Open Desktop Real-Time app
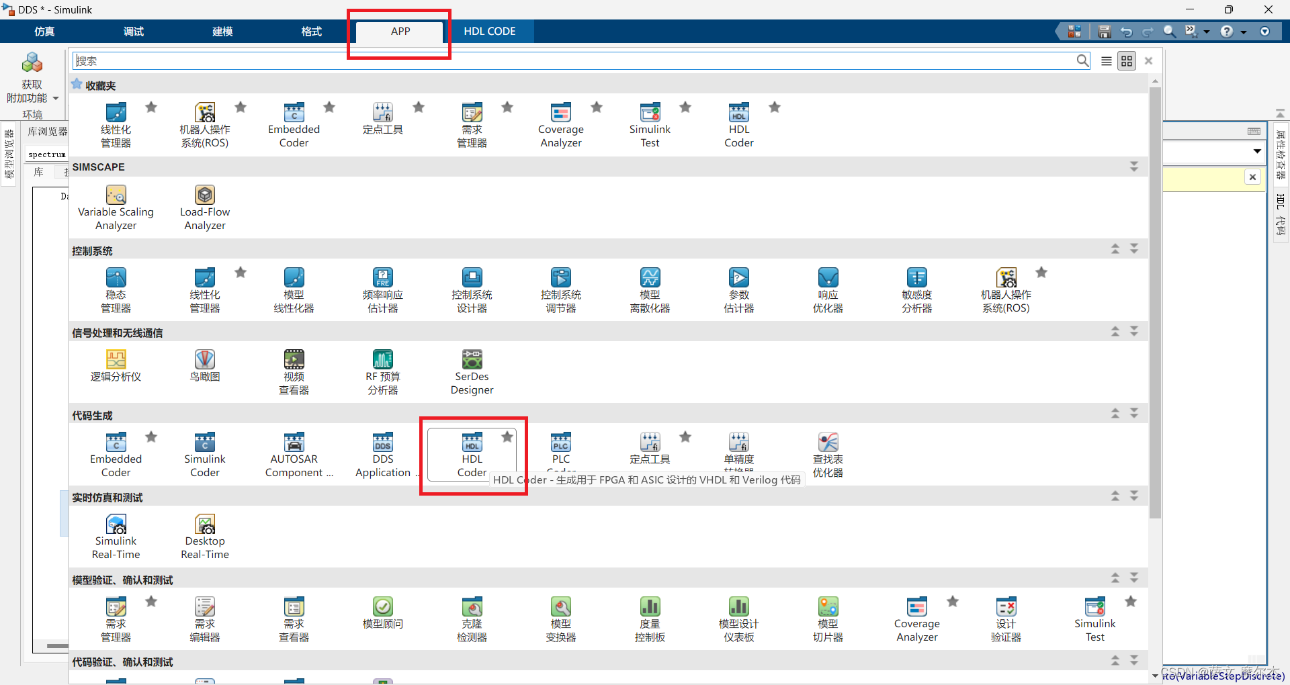This screenshot has height=685, width=1290. (205, 537)
